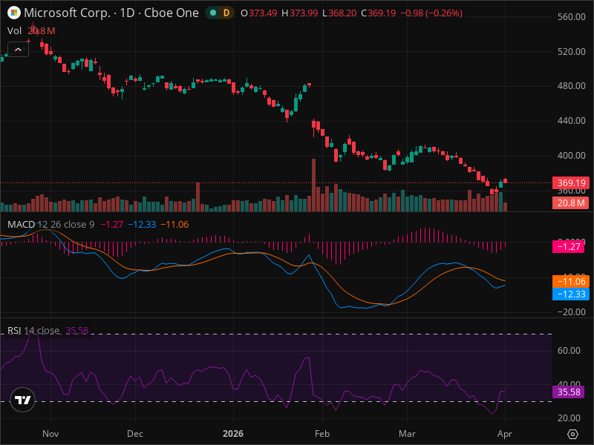Click the 400.00 price scale label

click(571, 156)
